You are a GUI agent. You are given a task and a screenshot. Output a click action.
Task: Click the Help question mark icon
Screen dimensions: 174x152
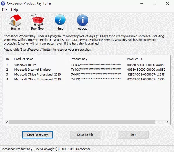click(x=60, y=21)
